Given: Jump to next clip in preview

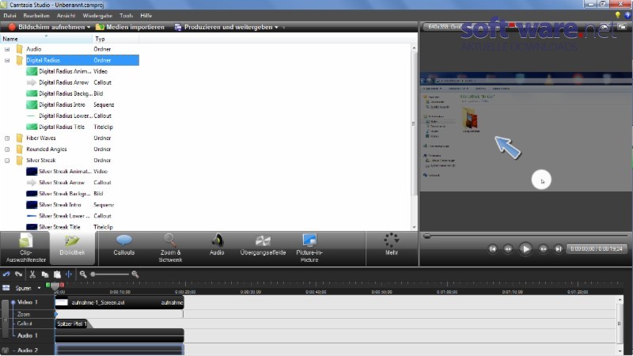Looking at the screenshot, I should 559,249.
